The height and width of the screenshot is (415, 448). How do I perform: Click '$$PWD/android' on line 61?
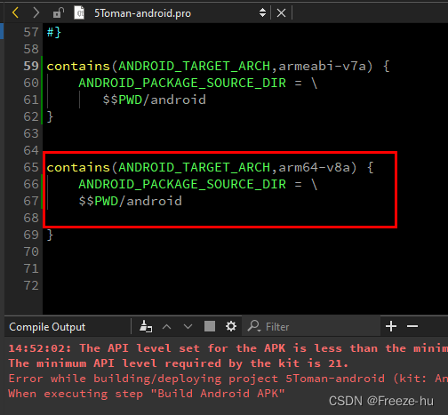point(154,100)
